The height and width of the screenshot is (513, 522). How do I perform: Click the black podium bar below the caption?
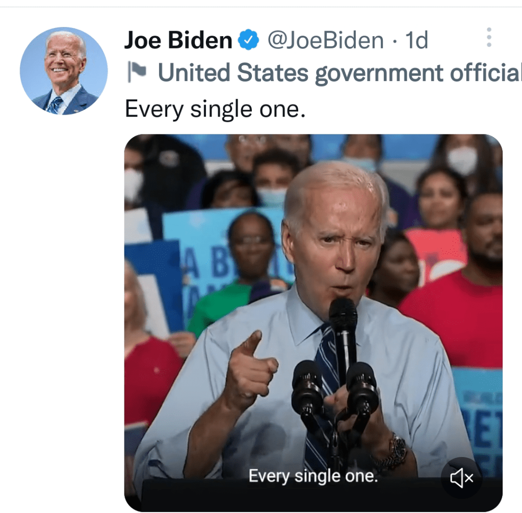321,496
